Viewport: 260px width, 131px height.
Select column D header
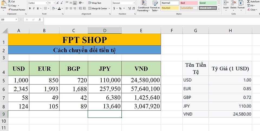[105, 30]
